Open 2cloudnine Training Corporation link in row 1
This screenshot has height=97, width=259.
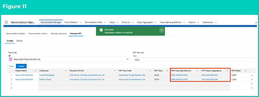(x=87, y=75)
